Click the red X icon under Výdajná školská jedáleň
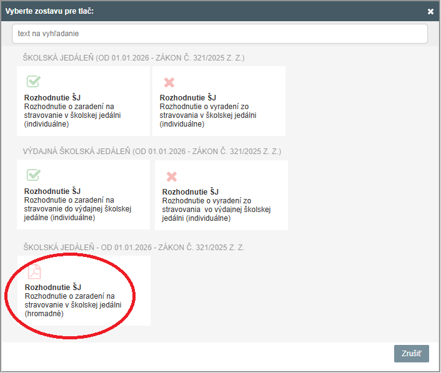The width and height of the screenshot is (441, 373). point(171,177)
